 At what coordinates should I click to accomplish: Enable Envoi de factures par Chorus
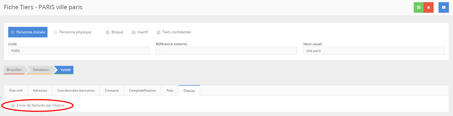13,105
